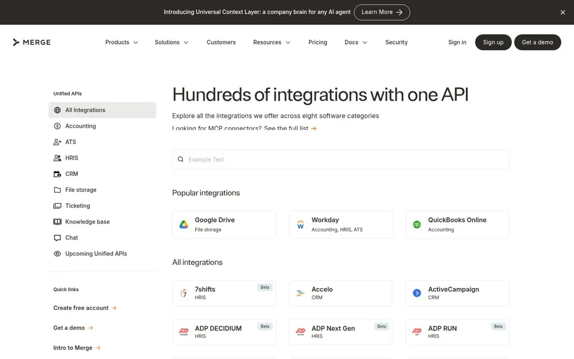574x359 pixels.
Task: Open Get a demo quick link
Action: tap(73, 328)
